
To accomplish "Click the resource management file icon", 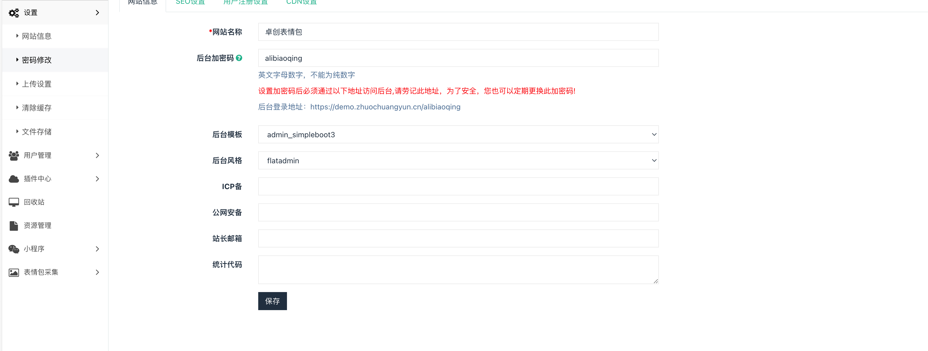I will 14,226.
